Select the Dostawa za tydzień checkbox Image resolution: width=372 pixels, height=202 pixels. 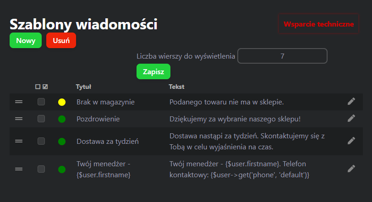point(41,141)
